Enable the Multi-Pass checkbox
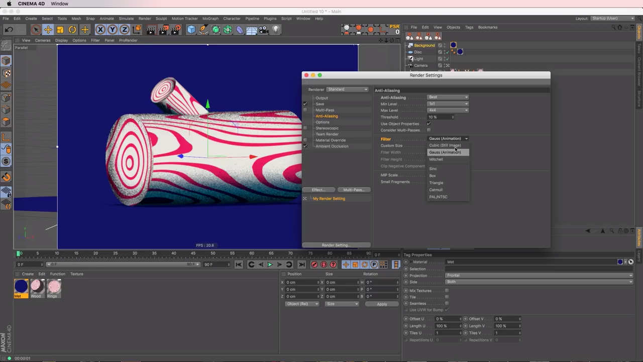The image size is (643, 362). [x=305, y=110]
